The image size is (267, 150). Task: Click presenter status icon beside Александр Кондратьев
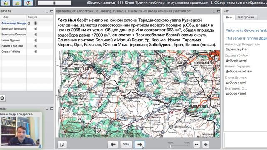29,23
